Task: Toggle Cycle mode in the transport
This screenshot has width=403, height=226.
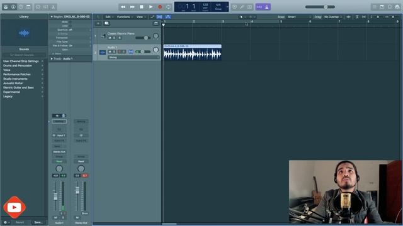Action: pyautogui.click(x=169, y=7)
